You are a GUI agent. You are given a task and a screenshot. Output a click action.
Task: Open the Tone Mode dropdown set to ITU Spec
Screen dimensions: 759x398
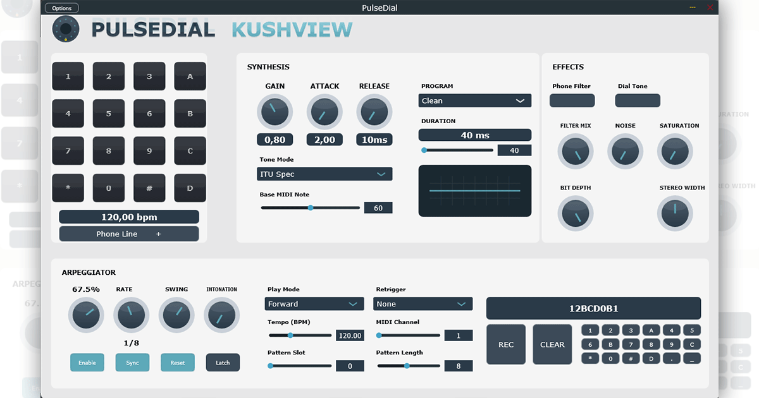point(324,173)
